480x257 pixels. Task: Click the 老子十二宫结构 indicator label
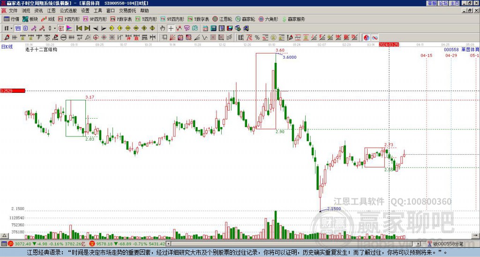click(x=41, y=49)
